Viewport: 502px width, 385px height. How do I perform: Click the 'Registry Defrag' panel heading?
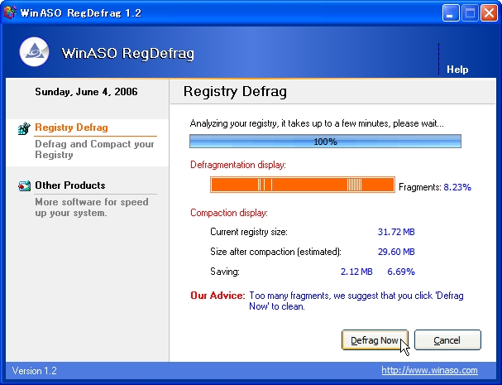pyautogui.click(x=235, y=92)
